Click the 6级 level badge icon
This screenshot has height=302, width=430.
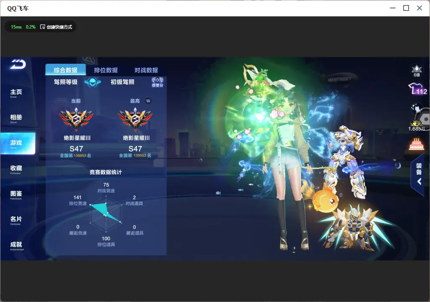pos(417,71)
